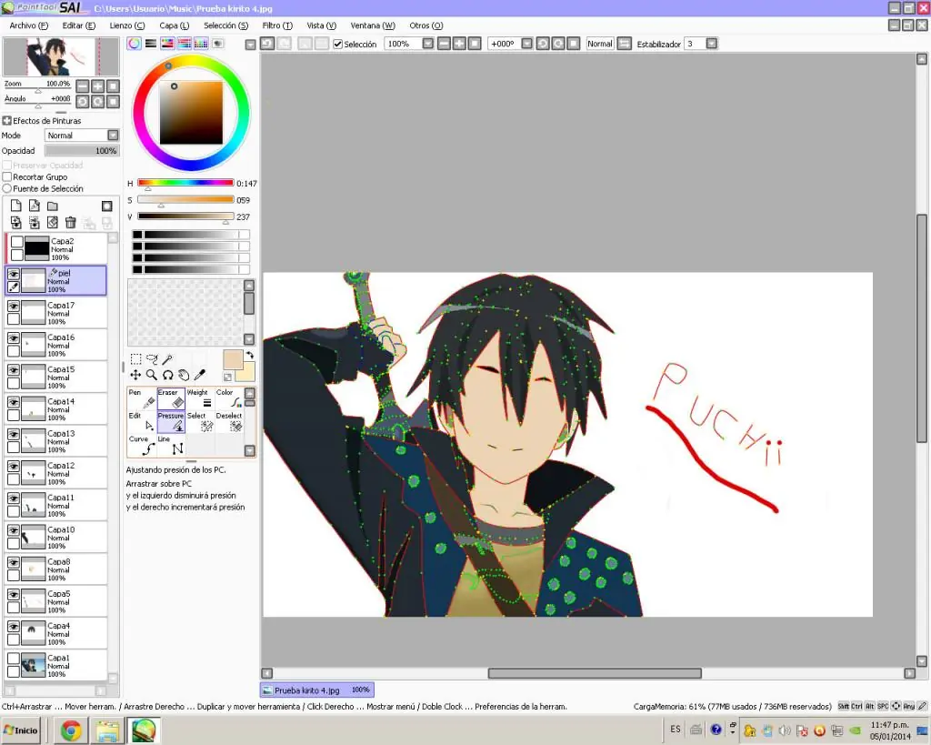Choose the Edit control point tool
This screenshot has height=745, width=931.
tap(142, 422)
